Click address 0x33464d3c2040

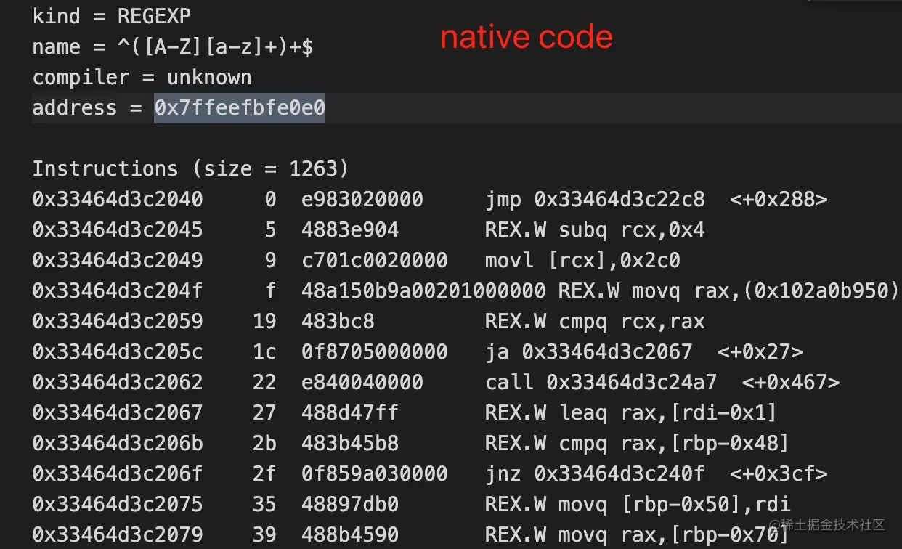point(118,200)
